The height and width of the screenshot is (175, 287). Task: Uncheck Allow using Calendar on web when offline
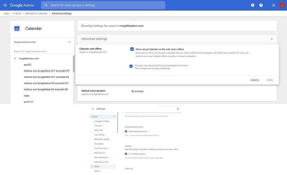pyautogui.click(x=132, y=49)
